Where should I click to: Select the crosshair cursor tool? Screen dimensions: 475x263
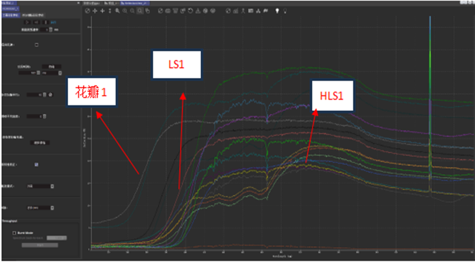pos(94,11)
